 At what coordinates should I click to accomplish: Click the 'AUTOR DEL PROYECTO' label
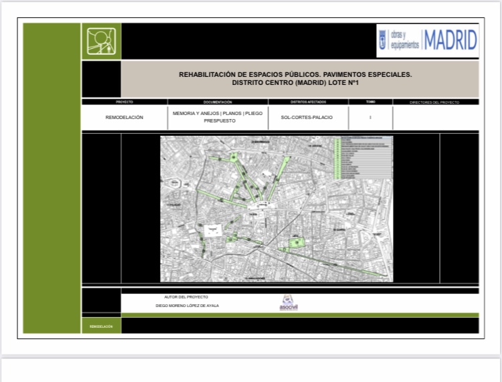(x=186, y=297)
